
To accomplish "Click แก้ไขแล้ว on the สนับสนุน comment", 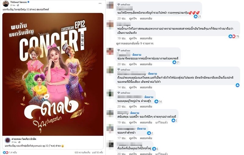I will click(161, 122).
